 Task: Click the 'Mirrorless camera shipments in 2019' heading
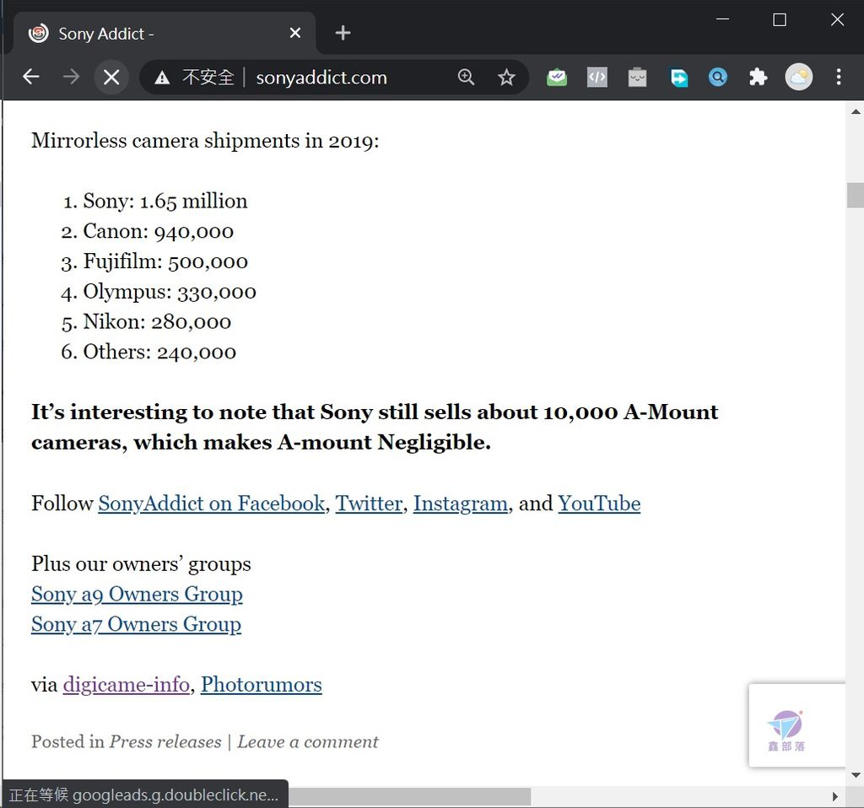point(205,141)
